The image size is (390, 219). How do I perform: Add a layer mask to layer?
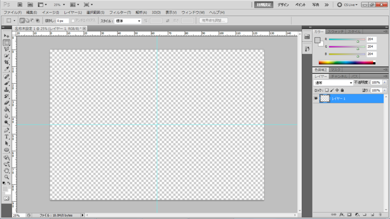click(349, 215)
